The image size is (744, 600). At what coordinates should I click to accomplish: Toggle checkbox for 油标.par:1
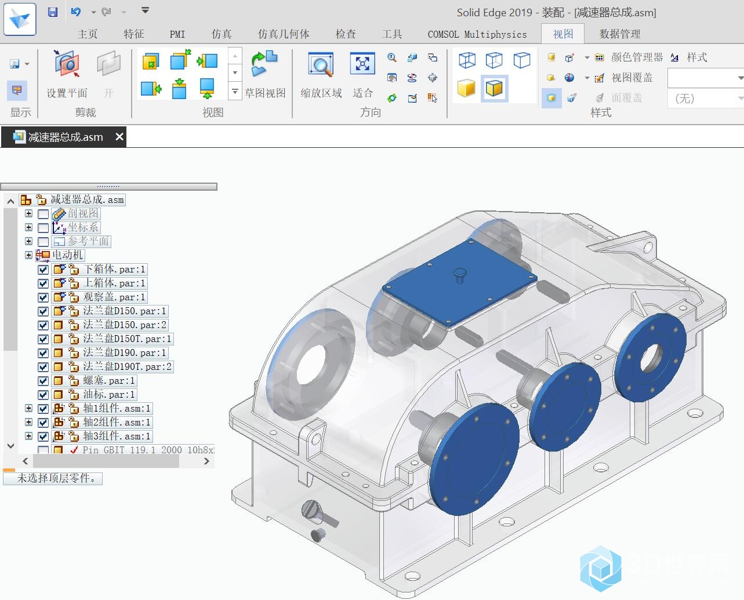pyautogui.click(x=43, y=395)
